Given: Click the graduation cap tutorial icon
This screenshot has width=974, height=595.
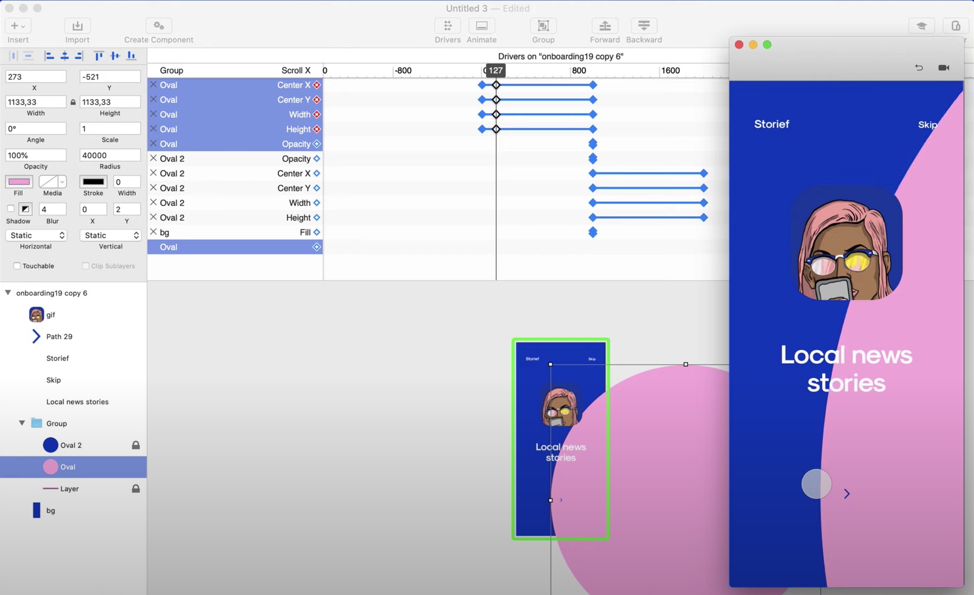Looking at the screenshot, I should coord(921,26).
